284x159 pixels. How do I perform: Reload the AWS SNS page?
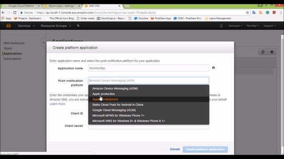coord(15,13)
